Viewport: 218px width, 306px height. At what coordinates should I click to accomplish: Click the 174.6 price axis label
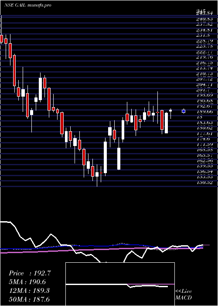click(204, 139)
